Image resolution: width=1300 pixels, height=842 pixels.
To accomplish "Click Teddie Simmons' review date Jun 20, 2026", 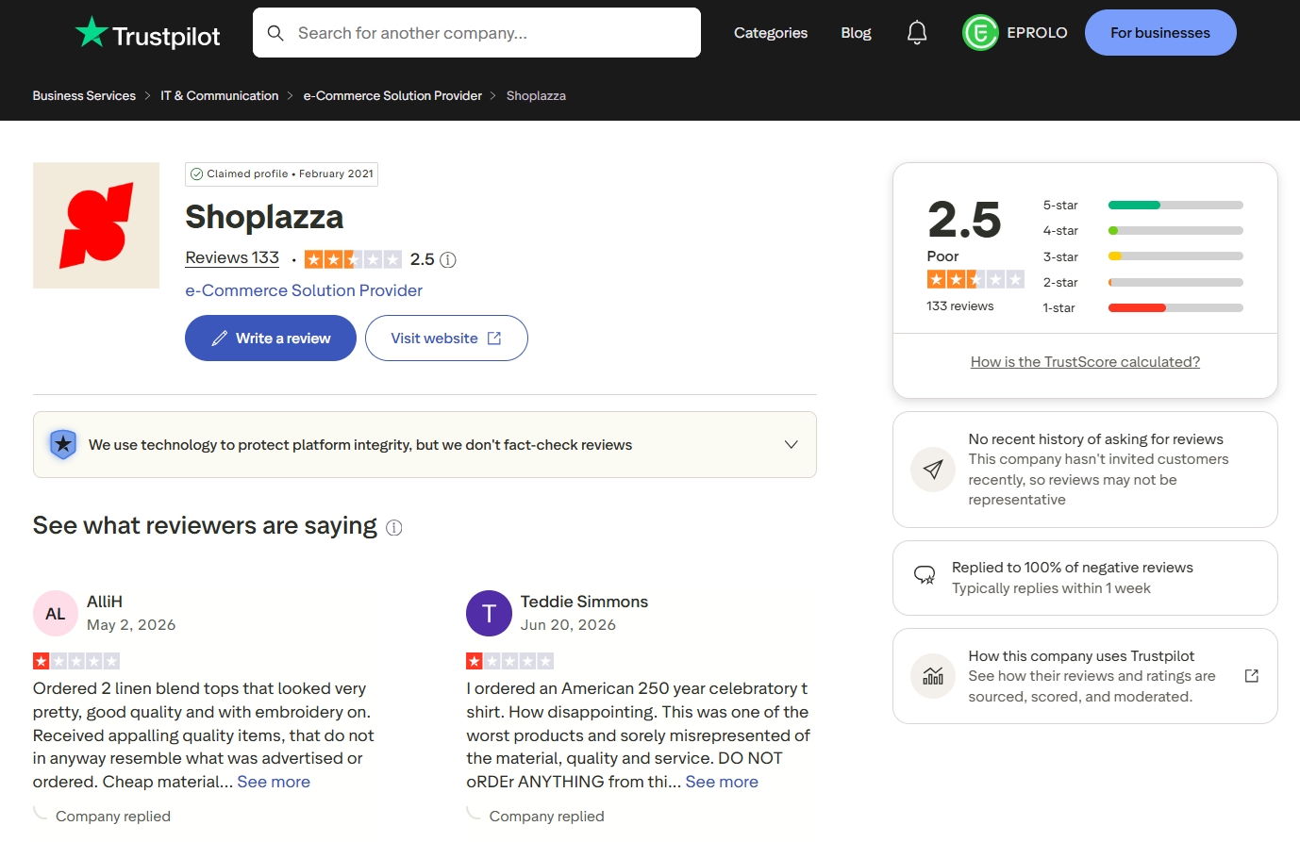I will pyautogui.click(x=568, y=625).
